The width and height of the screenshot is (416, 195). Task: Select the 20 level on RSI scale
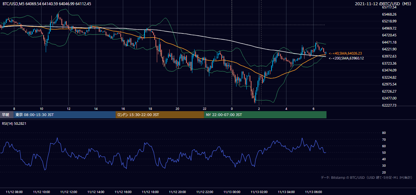click(x=384, y=172)
